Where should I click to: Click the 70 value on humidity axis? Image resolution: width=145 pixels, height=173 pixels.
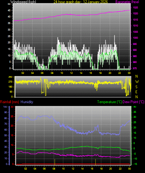(x=6, y=124)
